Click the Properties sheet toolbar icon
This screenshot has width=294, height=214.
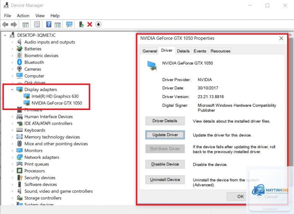(x=37, y=24)
